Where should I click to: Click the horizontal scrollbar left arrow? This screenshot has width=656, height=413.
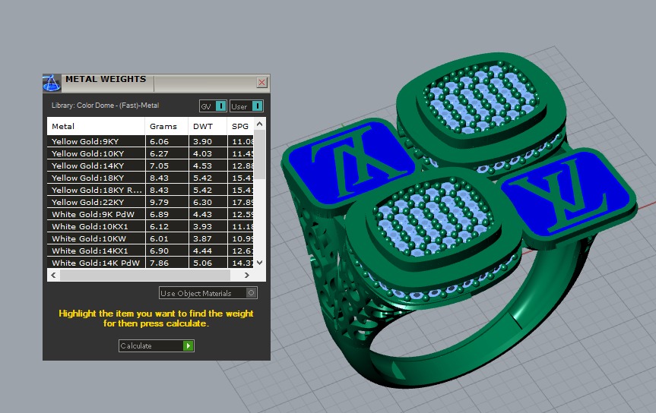[53, 275]
